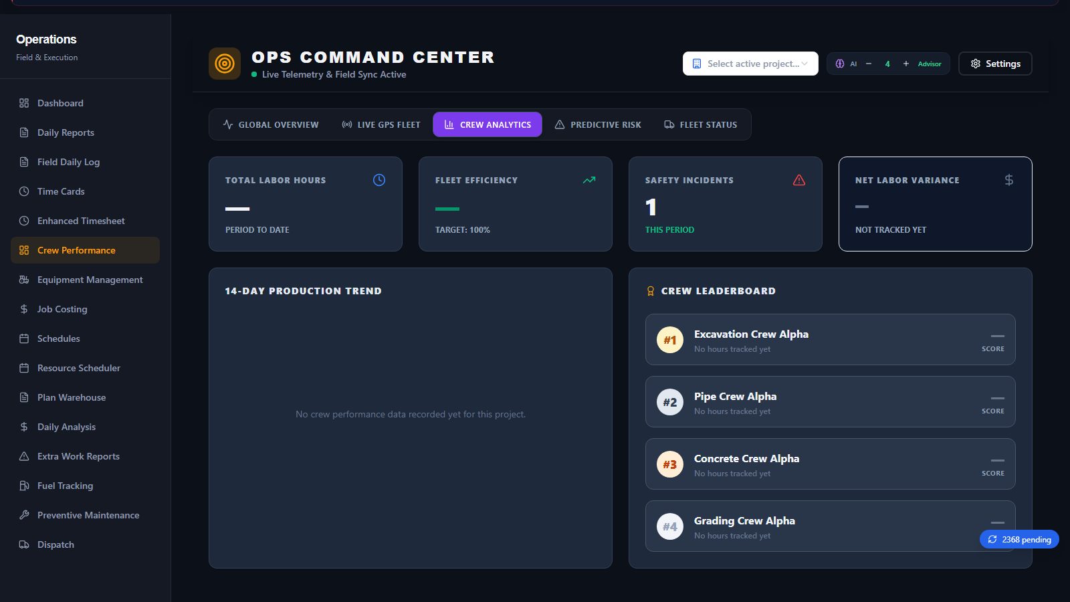The height and width of the screenshot is (602, 1070).
Task: Open the Pipe Crew Alpha leaderboard row
Action: point(831,402)
